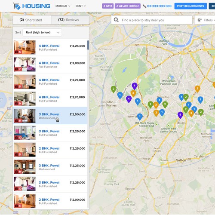Select orange 3 pin just below A308 purple pin
Viewport: 215px width, 215px height.
tap(133, 93)
